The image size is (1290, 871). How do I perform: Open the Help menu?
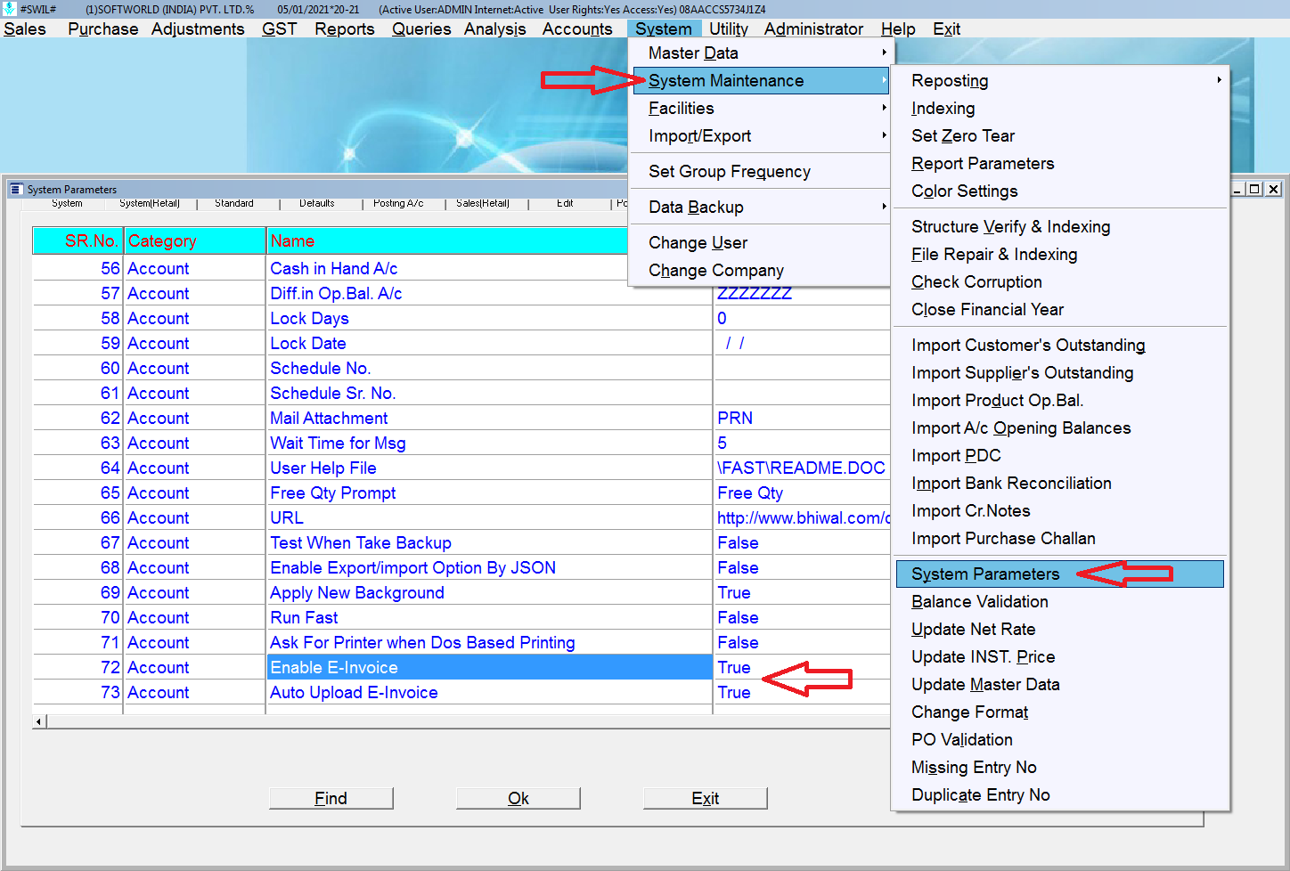click(x=898, y=28)
